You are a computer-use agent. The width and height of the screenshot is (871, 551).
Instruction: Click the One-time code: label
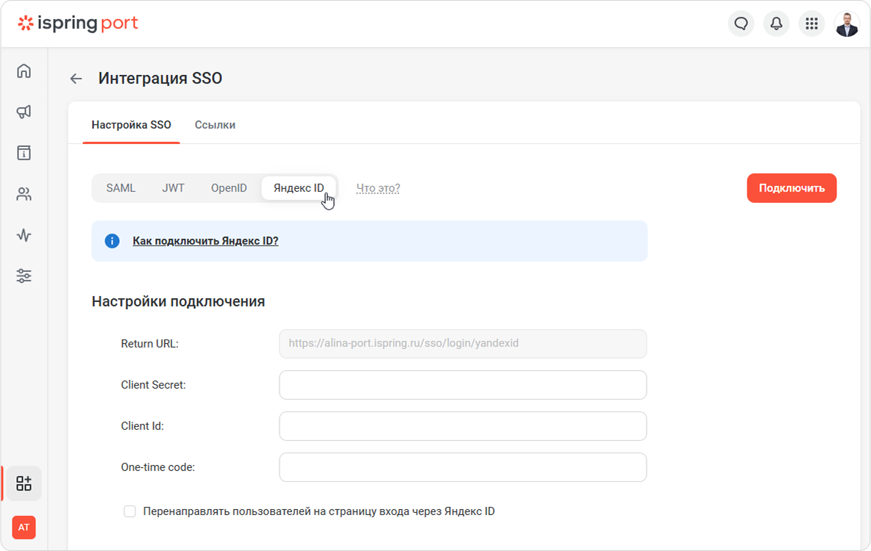click(x=157, y=467)
